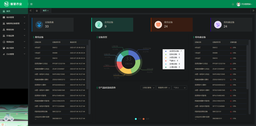Open the 开发管理者 account dropdown
Viewport: 256px width, 126px height.
click(246, 4)
